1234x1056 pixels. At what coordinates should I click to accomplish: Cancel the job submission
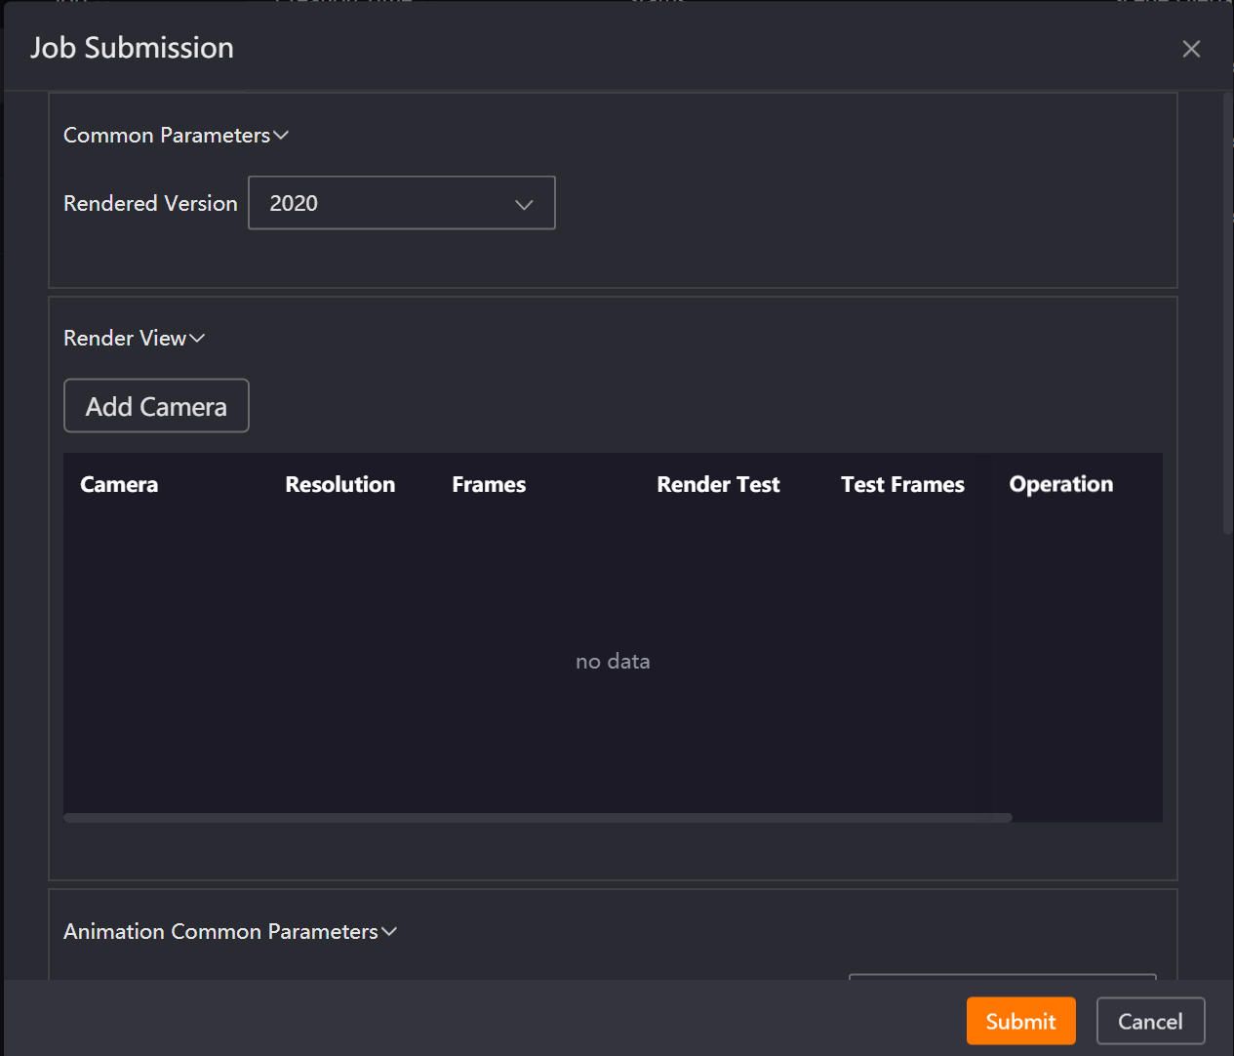pos(1151,1021)
